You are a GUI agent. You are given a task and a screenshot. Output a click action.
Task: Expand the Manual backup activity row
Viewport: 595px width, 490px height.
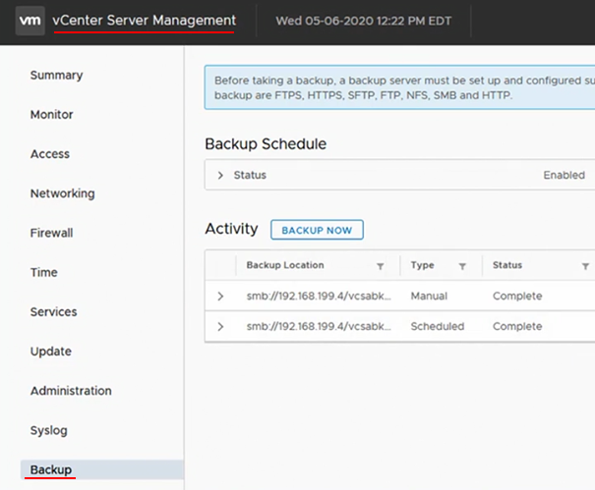220,296
